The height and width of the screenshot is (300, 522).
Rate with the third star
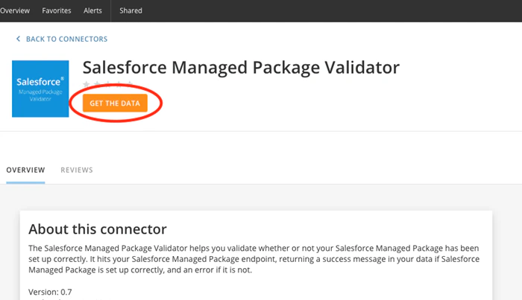108,83
